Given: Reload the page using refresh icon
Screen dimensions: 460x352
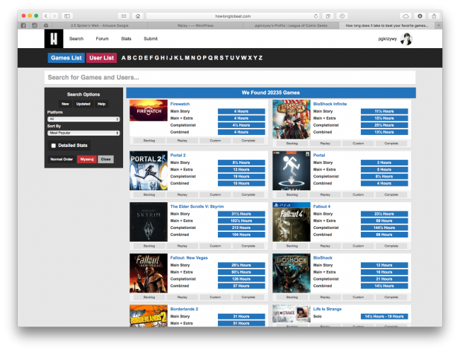Looking at the screenshot, I should (316, 16).
